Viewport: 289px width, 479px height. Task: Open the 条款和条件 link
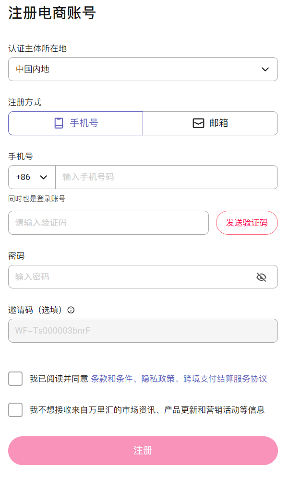pos(111,379)
